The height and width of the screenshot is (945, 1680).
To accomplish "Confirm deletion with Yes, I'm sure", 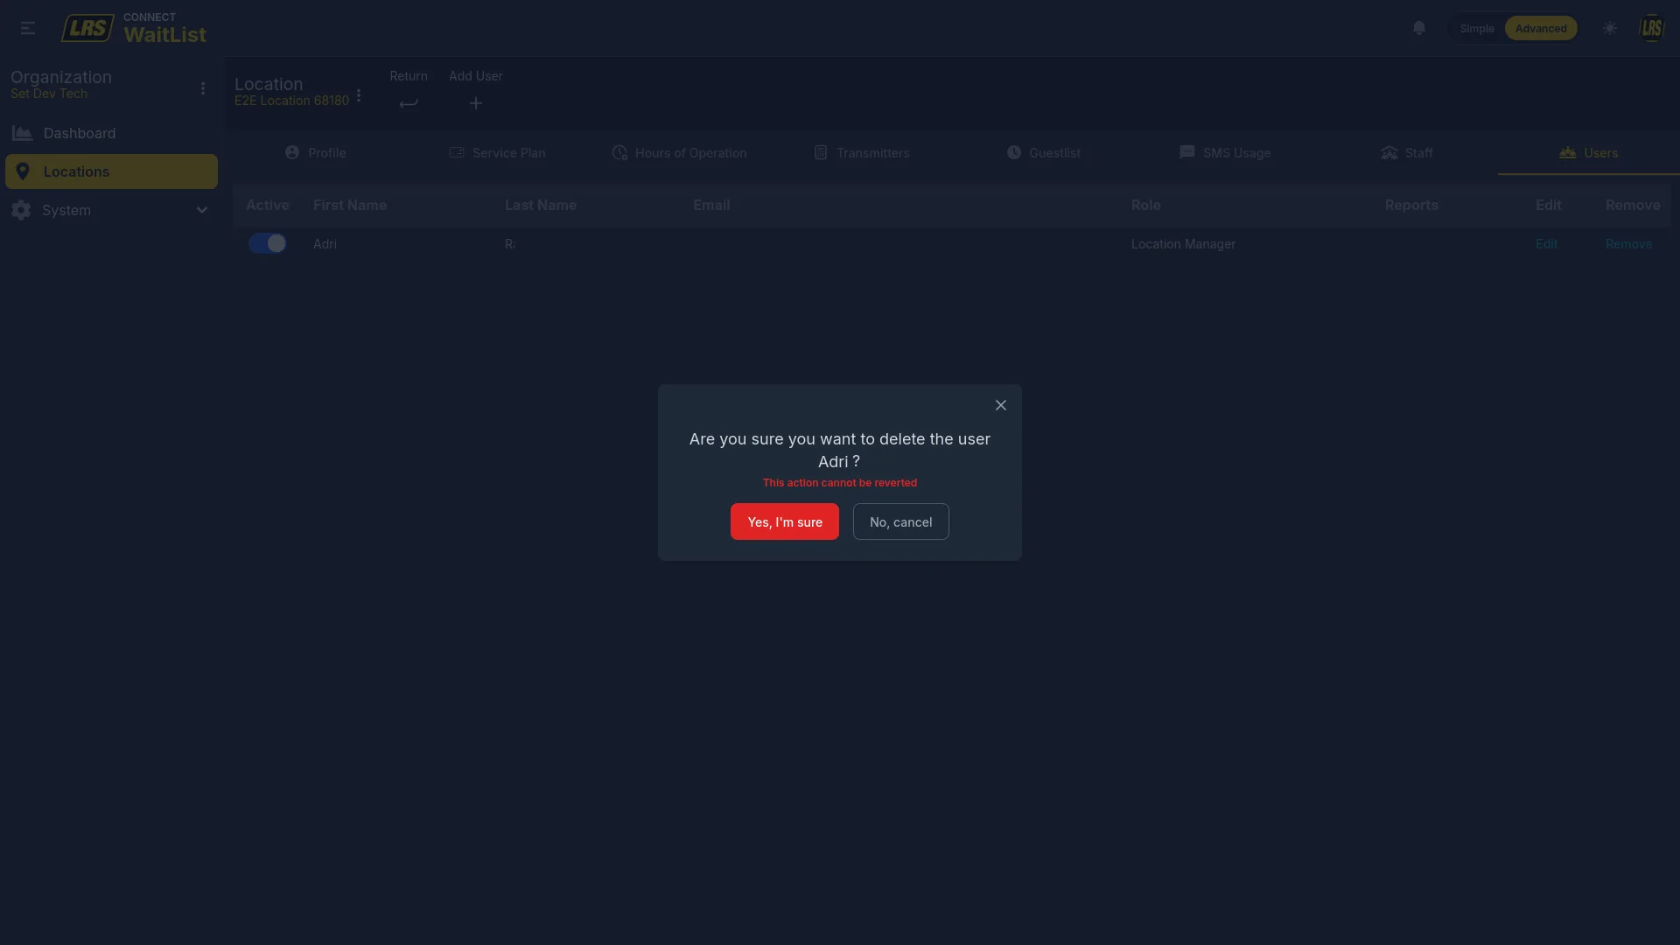I will click(784, 521).
